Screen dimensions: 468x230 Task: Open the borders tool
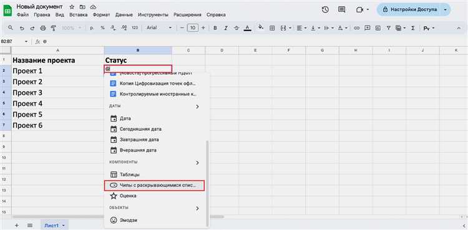click(x=272, y=28)
